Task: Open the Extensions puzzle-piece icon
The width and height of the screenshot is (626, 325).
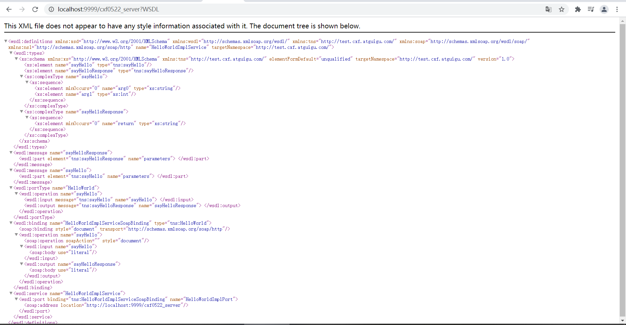Action: pyautogui.click(x=578, y=9)
